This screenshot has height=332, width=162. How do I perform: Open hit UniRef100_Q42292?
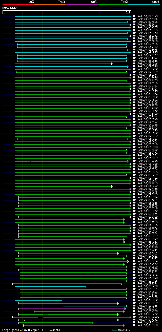pyautogui.click(x=146, y=186)
